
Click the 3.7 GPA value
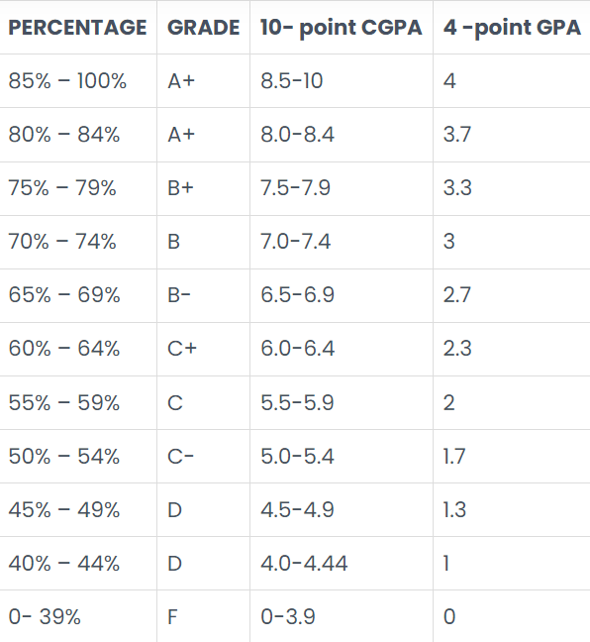point(457,135)
